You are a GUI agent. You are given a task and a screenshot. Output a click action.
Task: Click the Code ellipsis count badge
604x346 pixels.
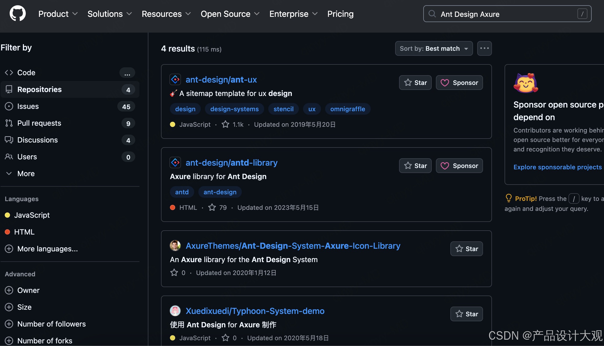click(x=127, y=73)
